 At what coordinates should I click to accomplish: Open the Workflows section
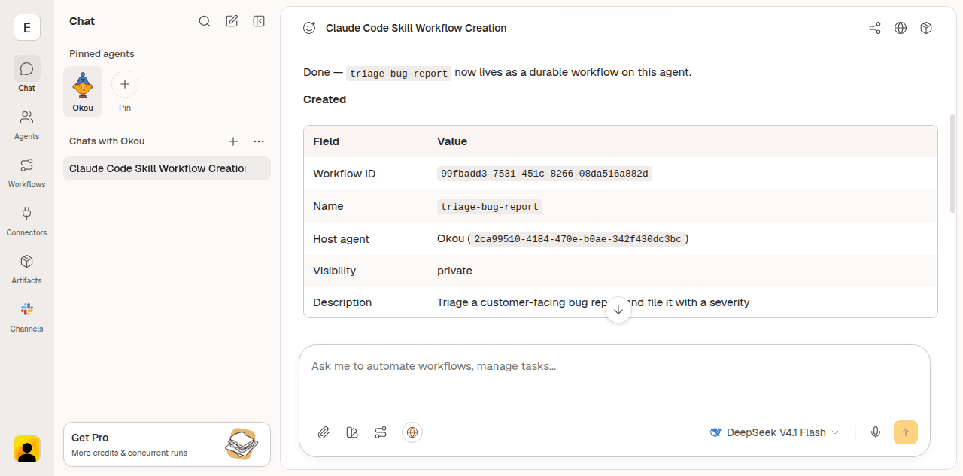pos(27,172)
